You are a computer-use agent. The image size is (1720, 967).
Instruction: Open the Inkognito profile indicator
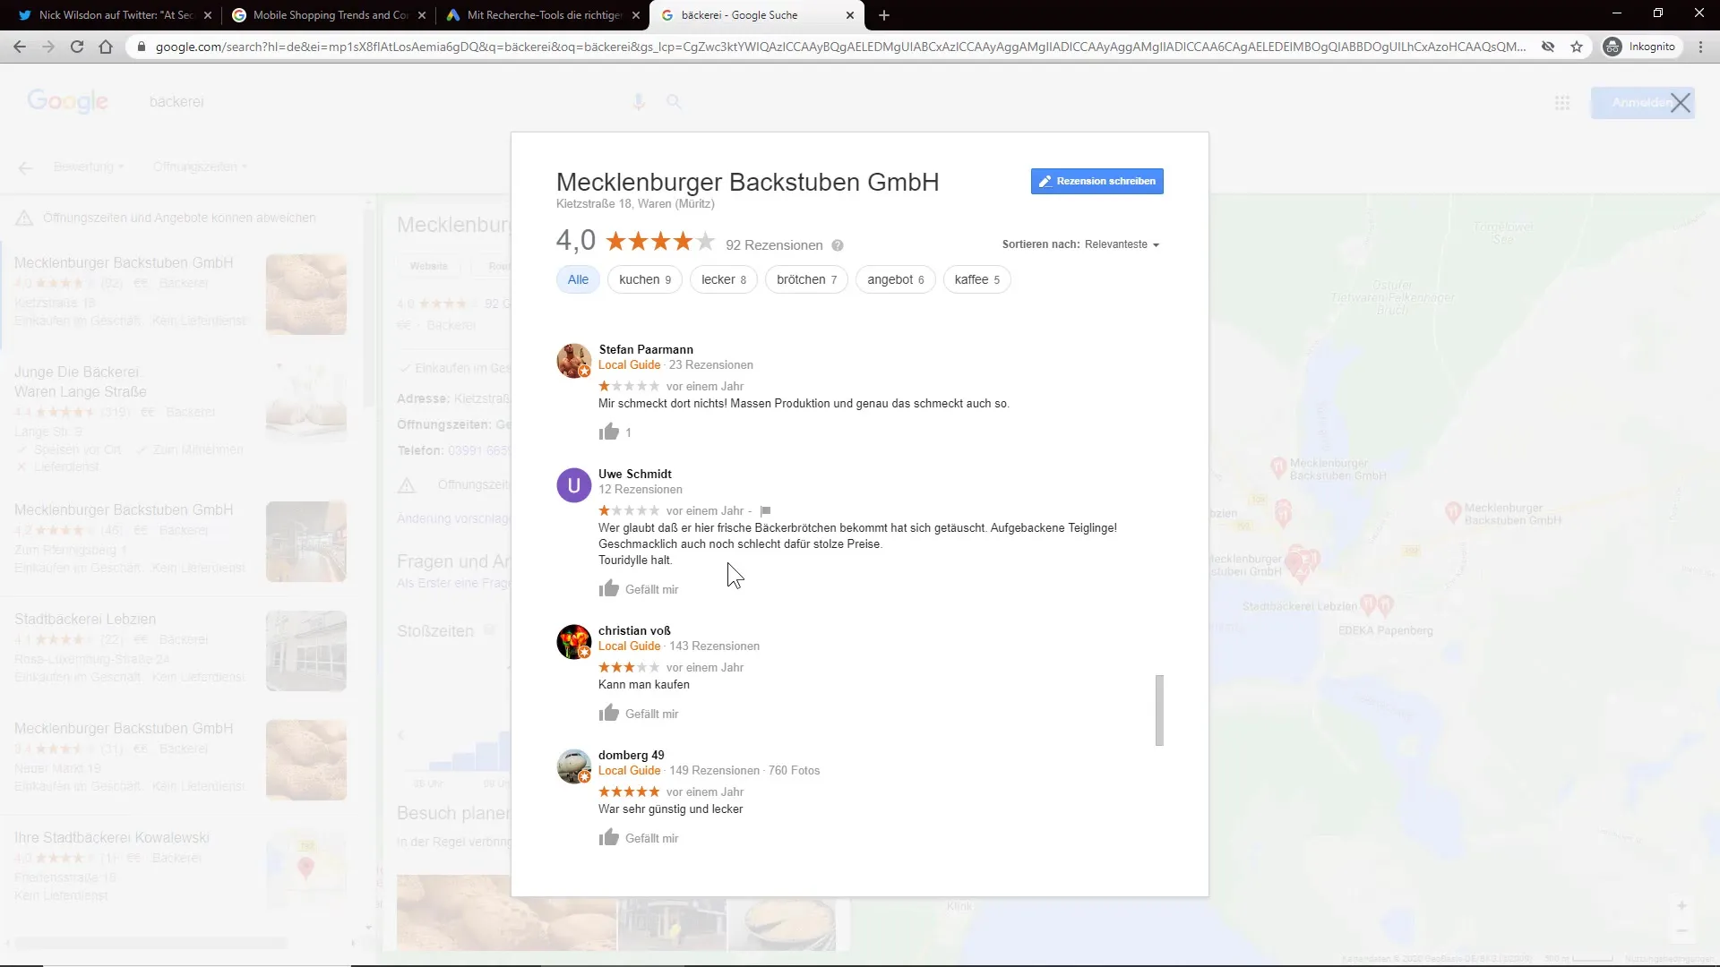click(x=1641, y=47)
